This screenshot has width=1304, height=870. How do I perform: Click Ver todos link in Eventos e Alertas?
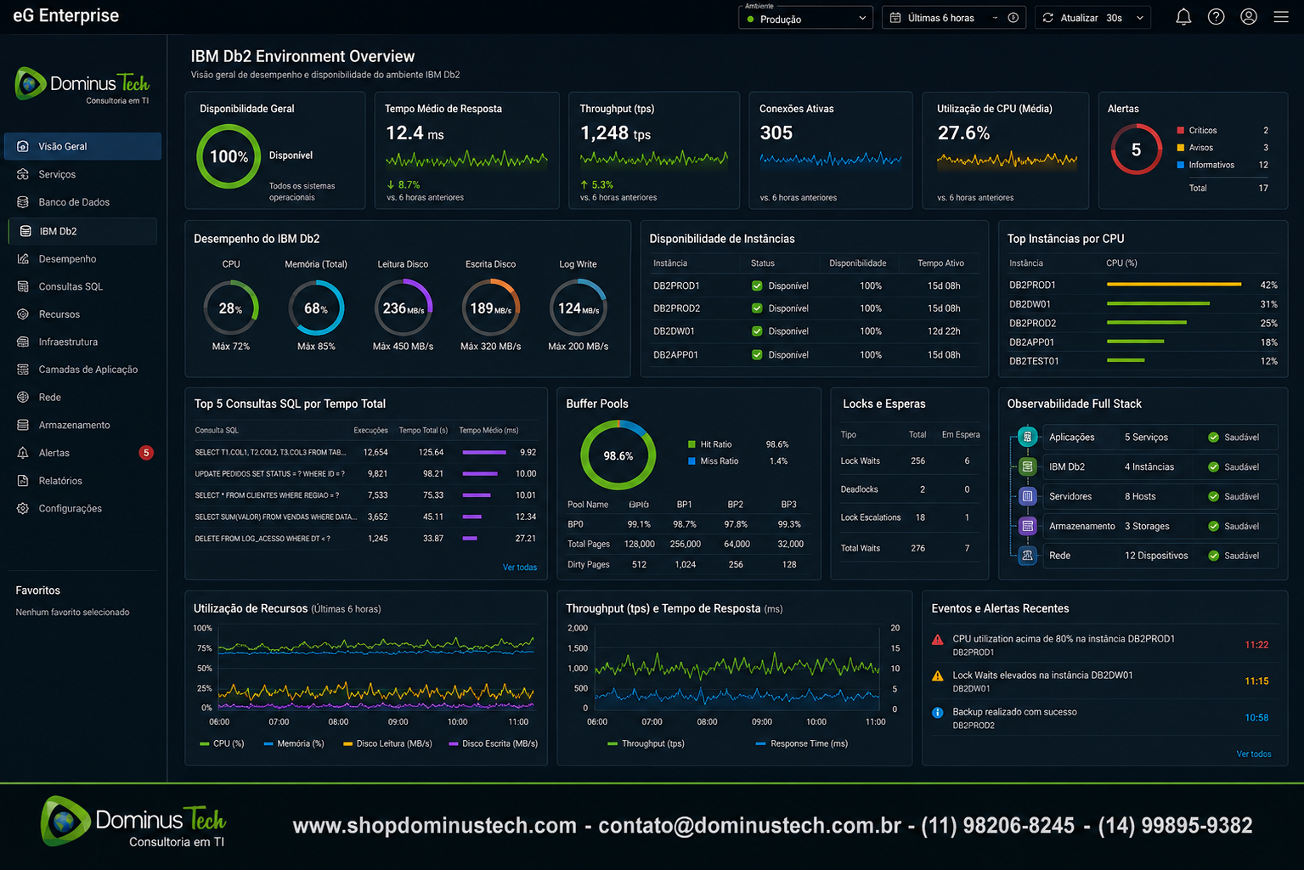(x=1254, y=754)
